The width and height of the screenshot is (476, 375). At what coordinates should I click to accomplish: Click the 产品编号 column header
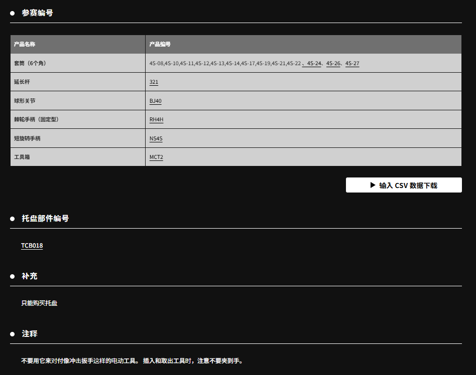click(160, 44)
